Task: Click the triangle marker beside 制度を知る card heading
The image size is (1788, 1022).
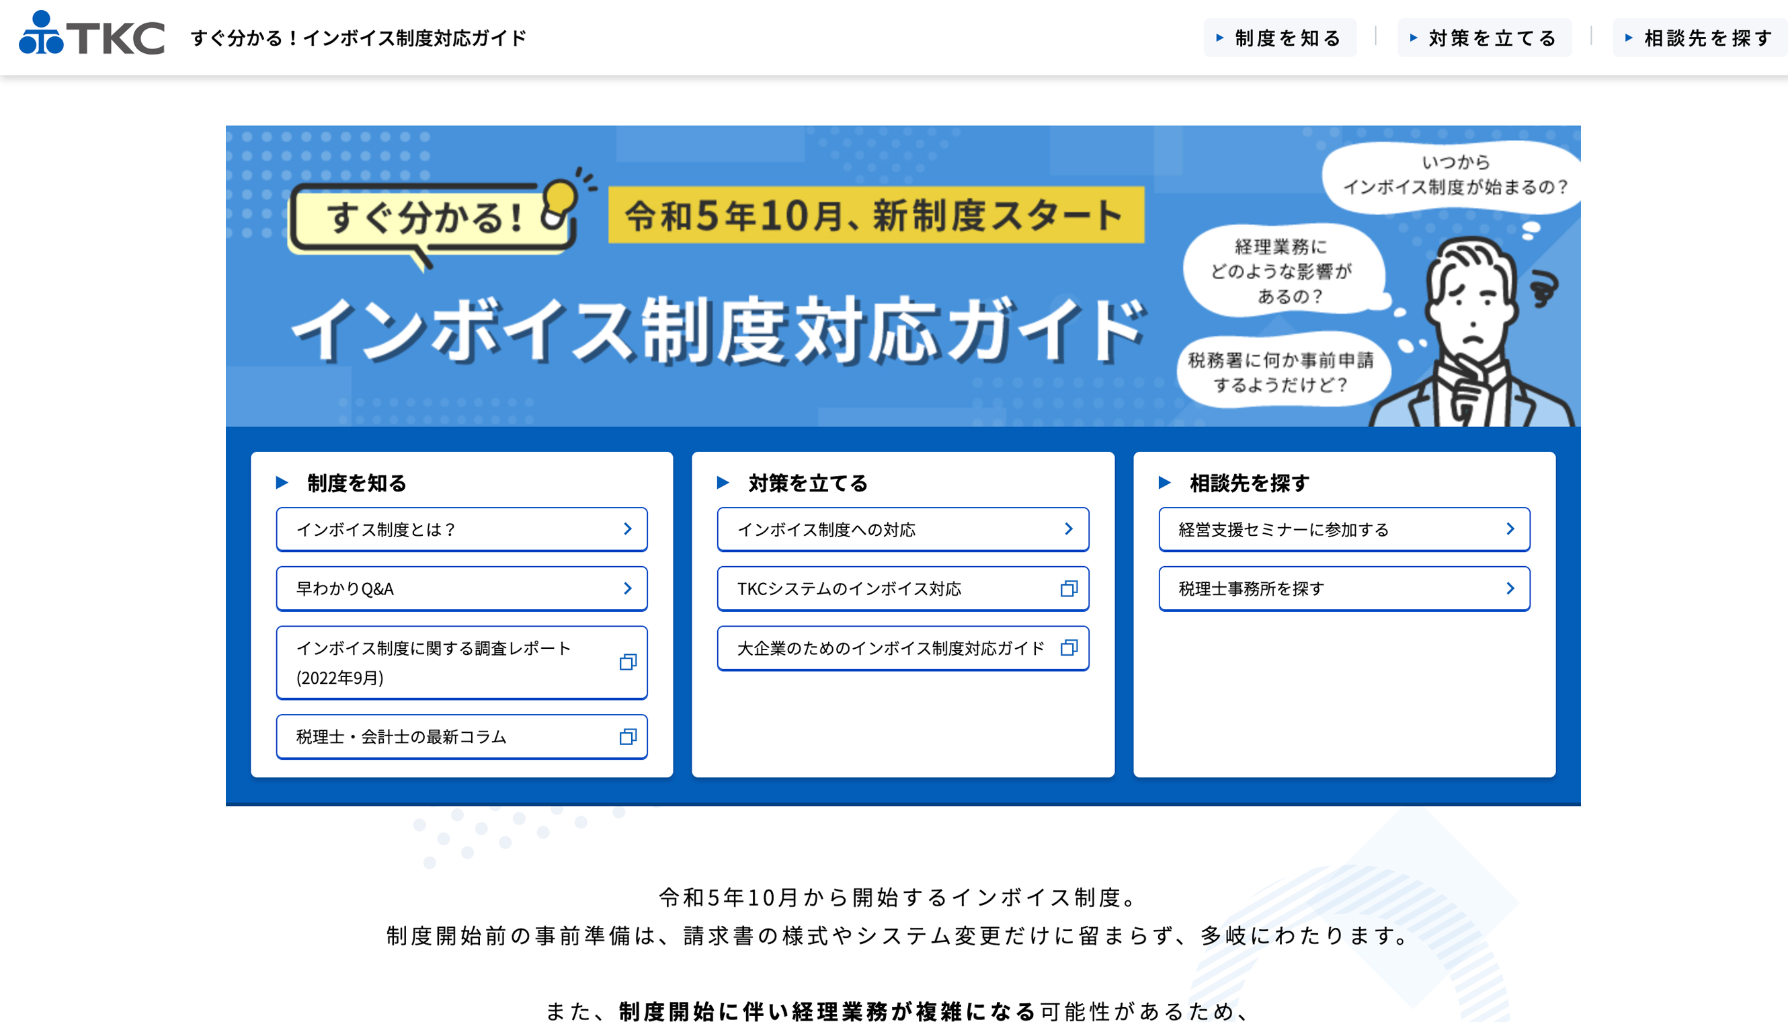Action: coord(282,483)
